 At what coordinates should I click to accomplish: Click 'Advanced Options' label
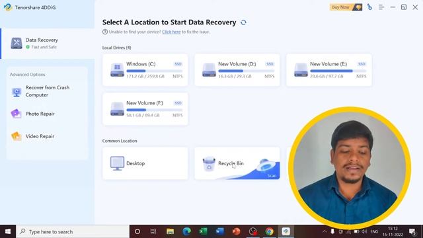coord(28,75)
